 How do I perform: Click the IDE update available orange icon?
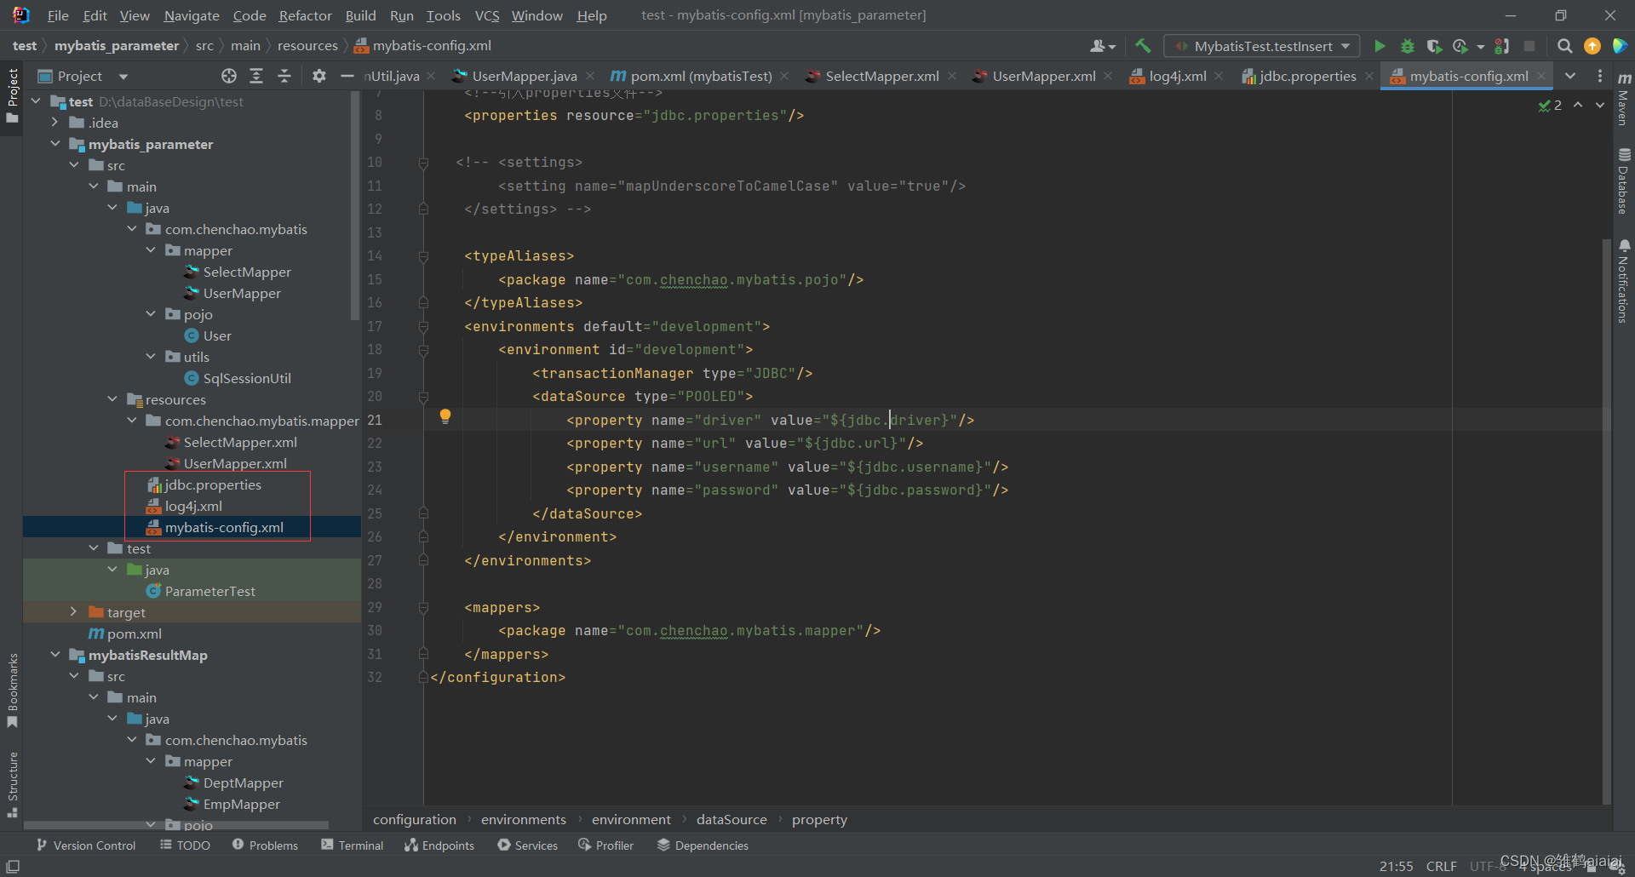click(1592, 46)
